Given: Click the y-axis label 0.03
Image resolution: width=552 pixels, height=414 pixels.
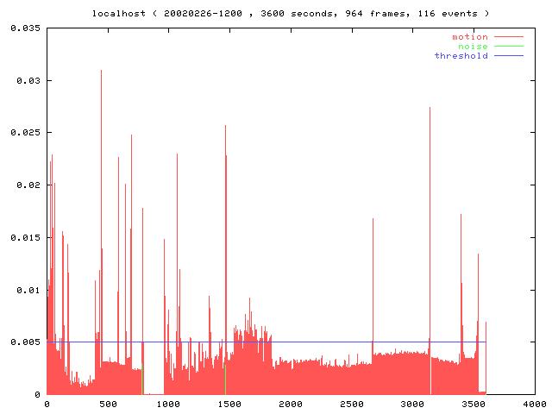Looking at the screenshot, I should [28, 81].
